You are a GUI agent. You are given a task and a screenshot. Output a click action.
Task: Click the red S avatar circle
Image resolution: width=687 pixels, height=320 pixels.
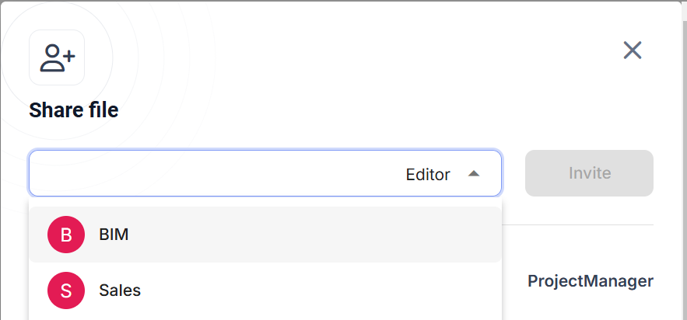click(66, 290)
